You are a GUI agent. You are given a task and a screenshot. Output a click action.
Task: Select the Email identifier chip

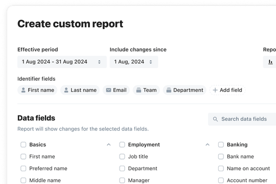click(x=116, y=90)
